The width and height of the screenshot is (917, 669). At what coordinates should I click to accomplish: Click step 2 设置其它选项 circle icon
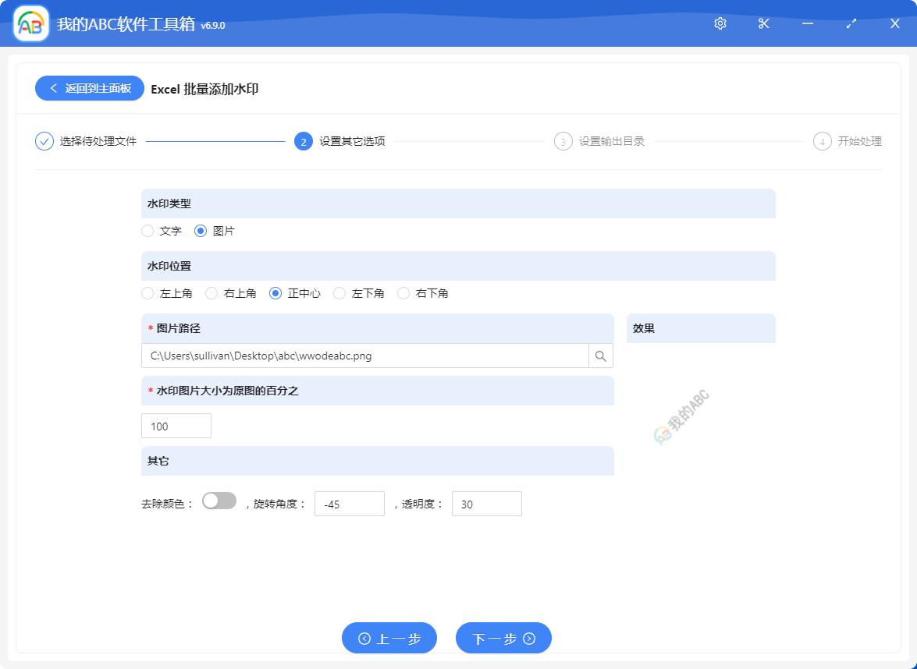click(x=303, y=141)
